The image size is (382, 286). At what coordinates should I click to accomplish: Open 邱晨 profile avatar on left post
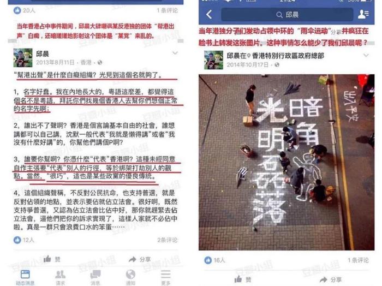click(x=23, y=57)
